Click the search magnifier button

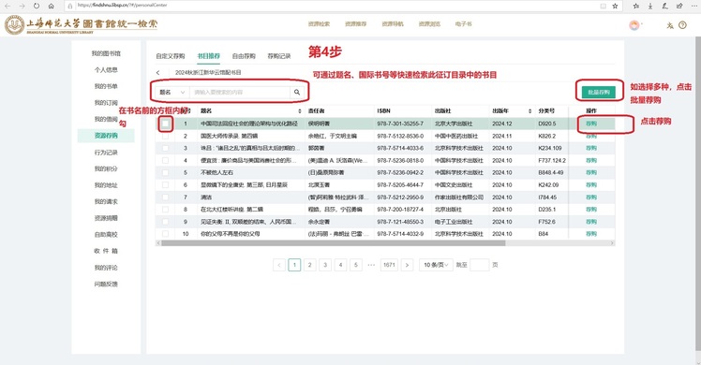pyautogui.click(x=297, y=92)
